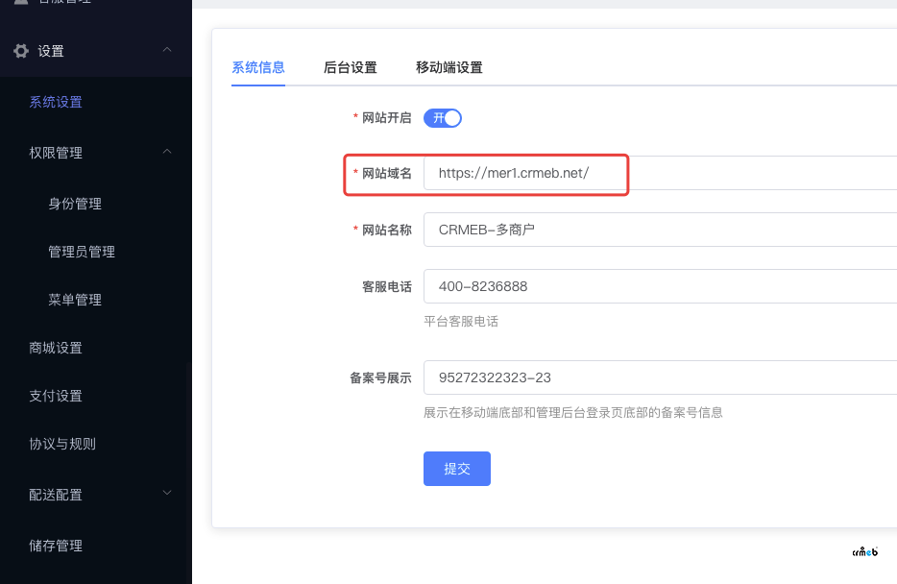897x584 pixels.
Task: Click the 客服电话 input field
Action: pos(659,286)
